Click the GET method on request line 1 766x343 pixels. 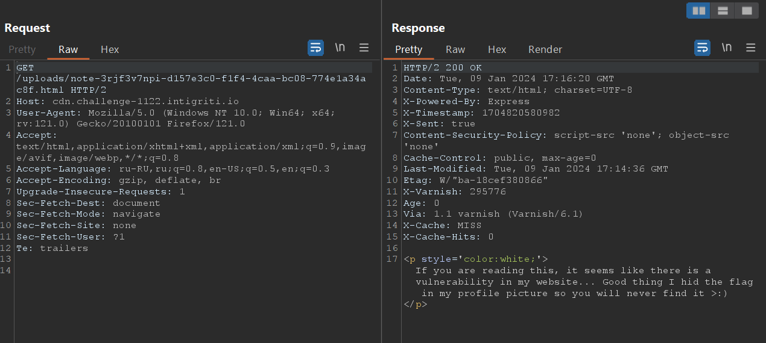pos(25,67)
